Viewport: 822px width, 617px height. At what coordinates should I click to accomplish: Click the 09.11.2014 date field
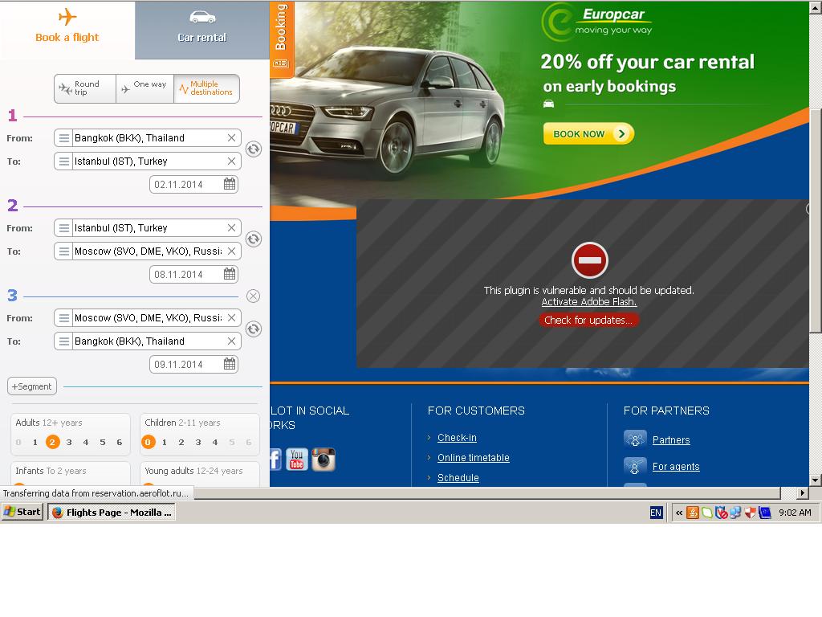tap(193, 364)
